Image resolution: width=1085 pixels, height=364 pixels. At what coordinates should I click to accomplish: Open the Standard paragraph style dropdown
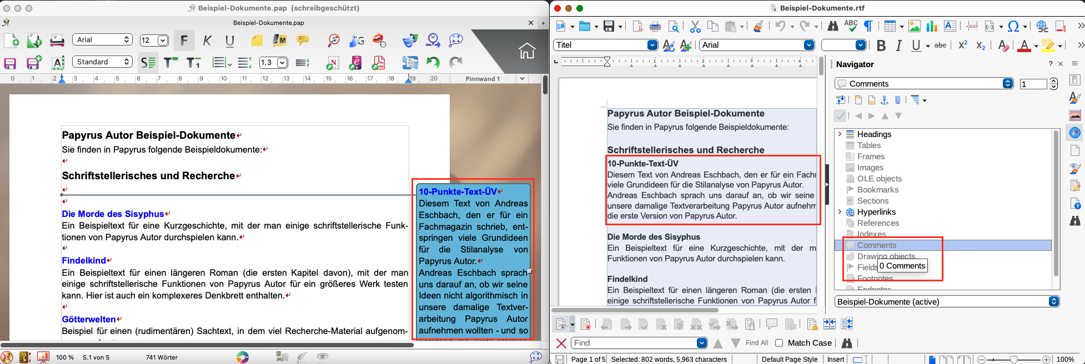[x=102, y=62]
